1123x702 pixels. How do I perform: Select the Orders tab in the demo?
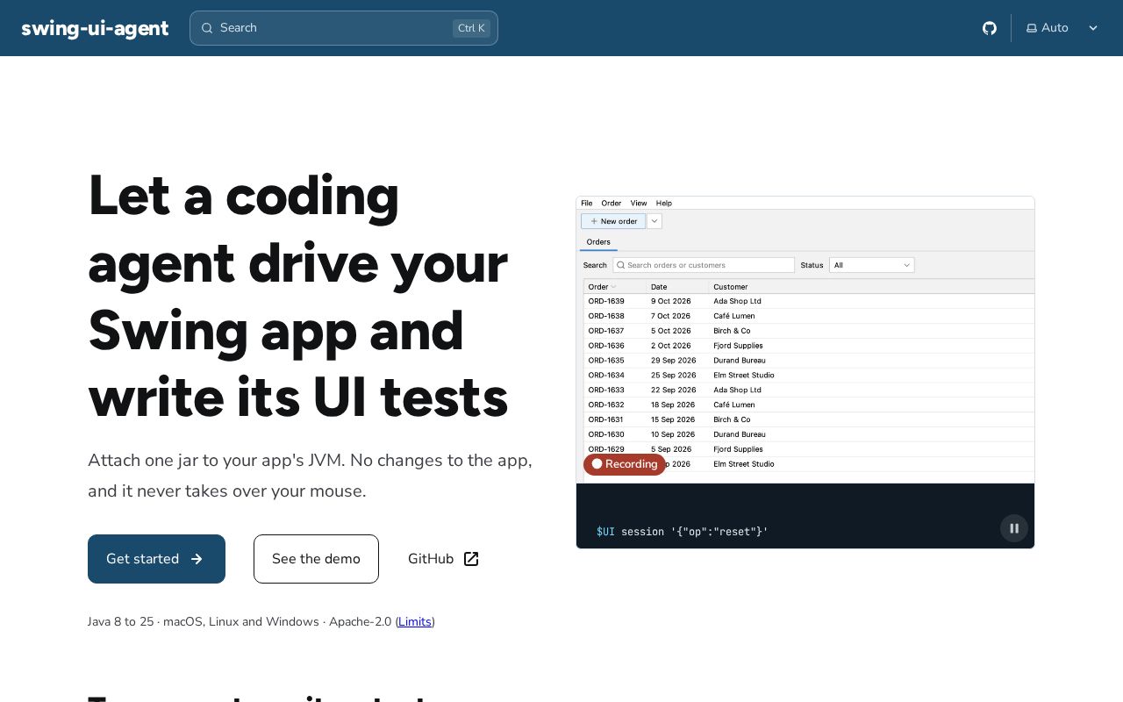click(x=598, y=242)
